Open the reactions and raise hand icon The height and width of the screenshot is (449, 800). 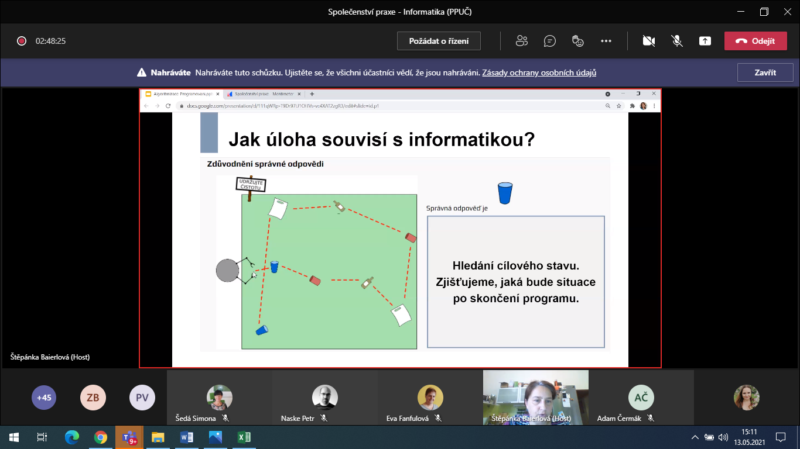point(577,41)
